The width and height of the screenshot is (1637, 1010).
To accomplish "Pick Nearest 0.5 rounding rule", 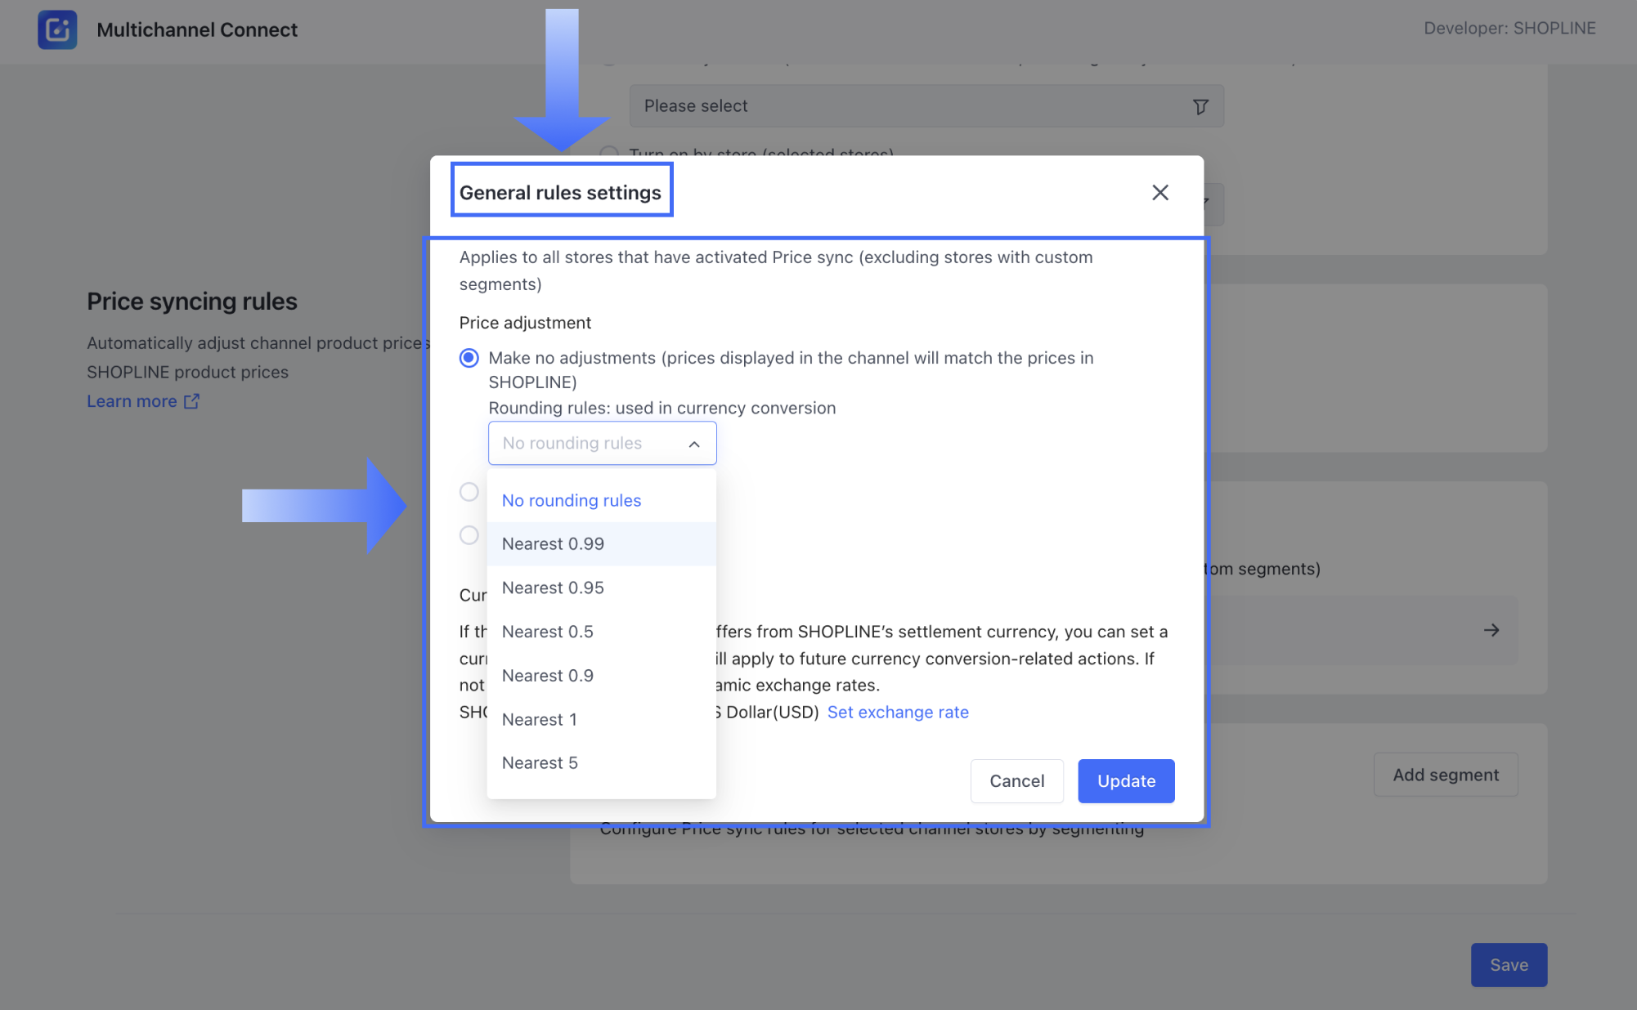I will [x=547, y=632].
